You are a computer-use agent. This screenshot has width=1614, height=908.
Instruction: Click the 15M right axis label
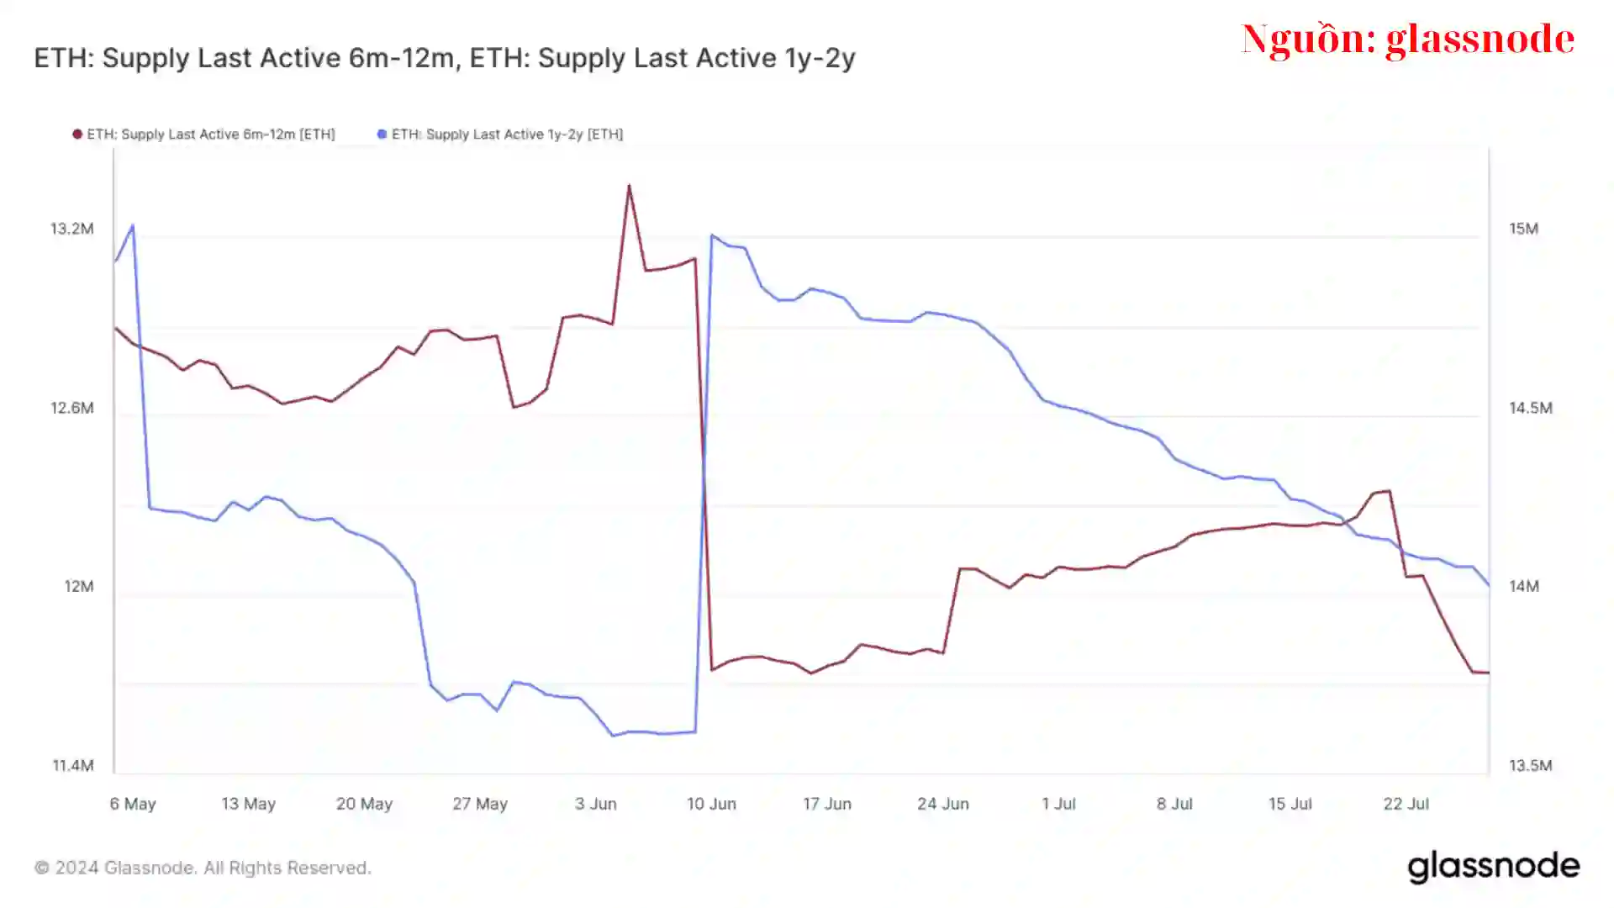click(x=1523, y=229)
